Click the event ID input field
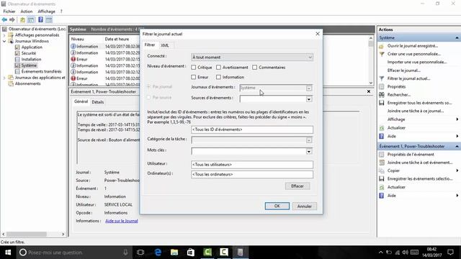 point(252,129)
